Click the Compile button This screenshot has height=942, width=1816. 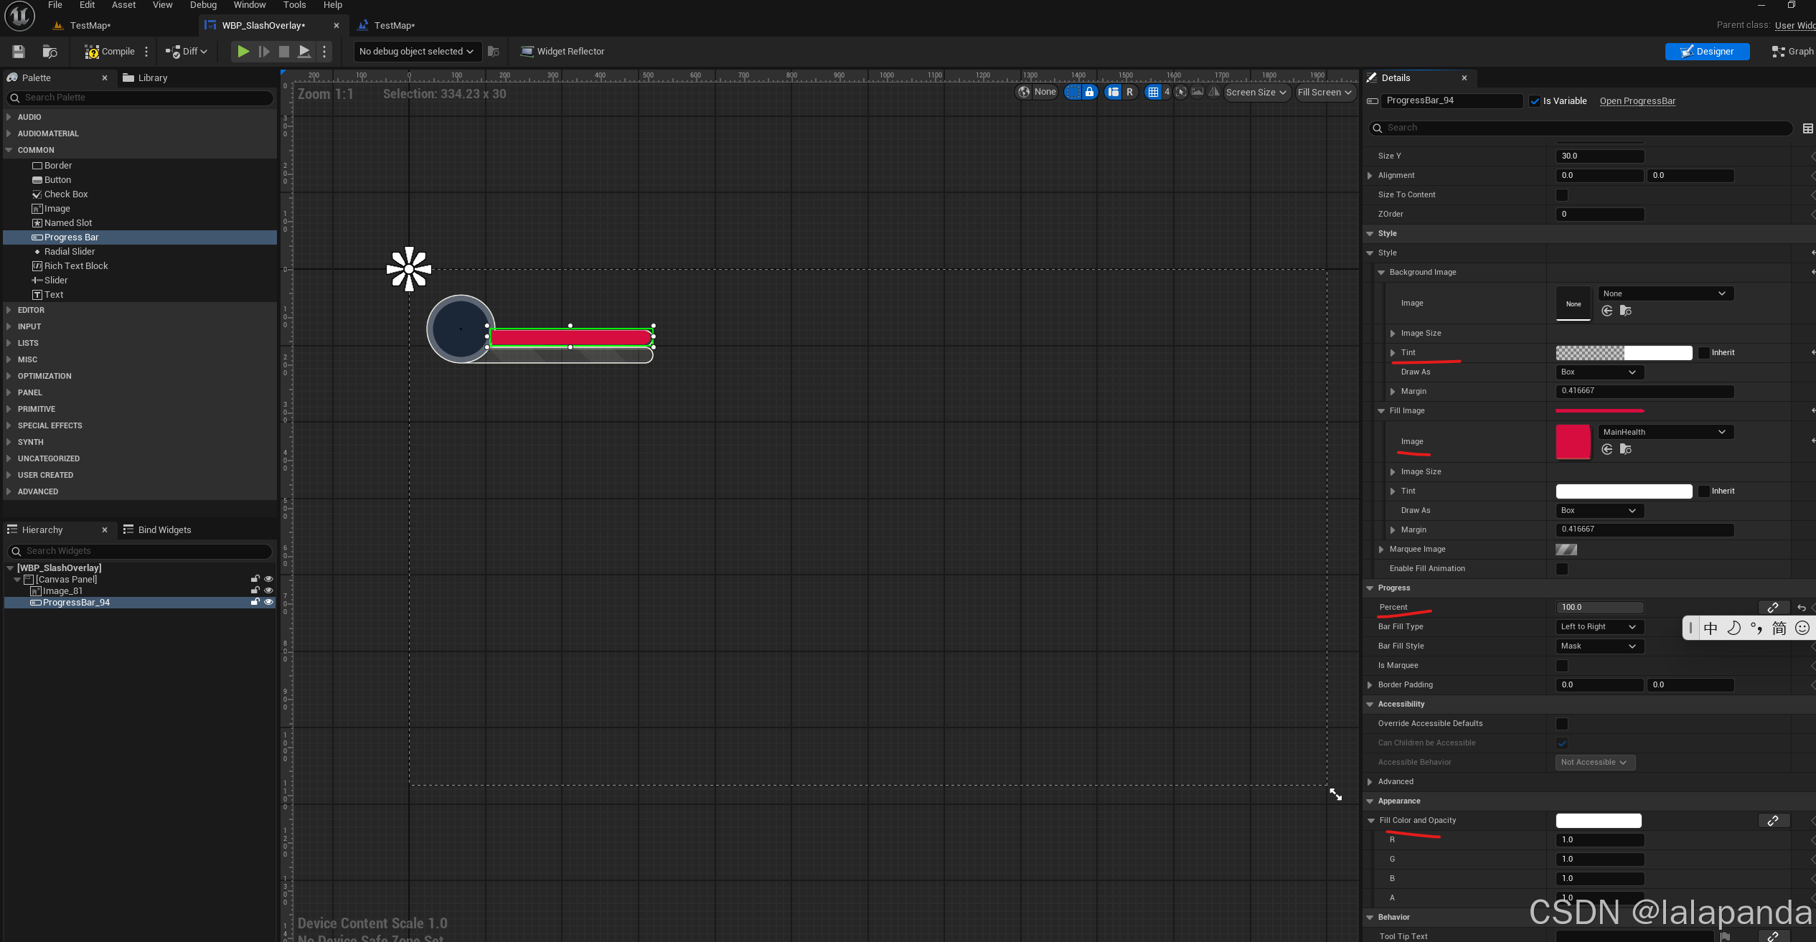click(110, 52)
